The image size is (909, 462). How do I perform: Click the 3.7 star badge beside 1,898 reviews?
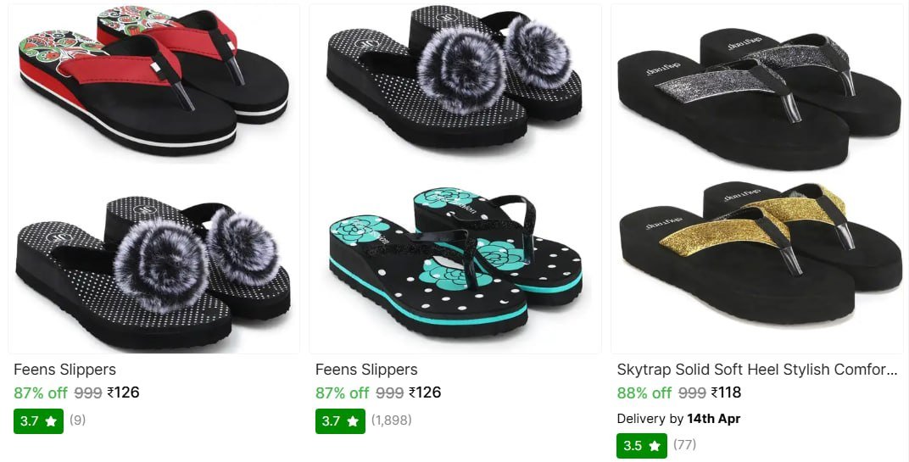[x=340, y=420]
